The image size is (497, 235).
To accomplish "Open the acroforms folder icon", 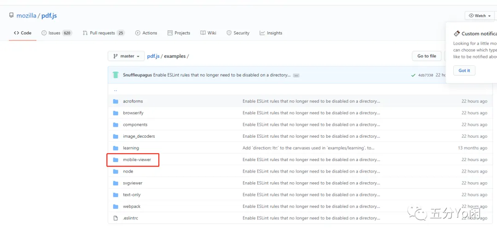I will (116, 101).
